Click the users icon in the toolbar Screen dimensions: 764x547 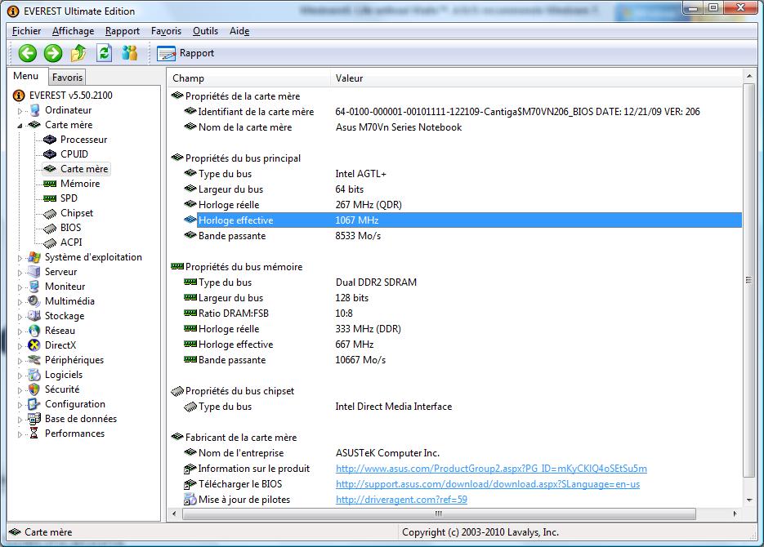click(x=129, y=53)
